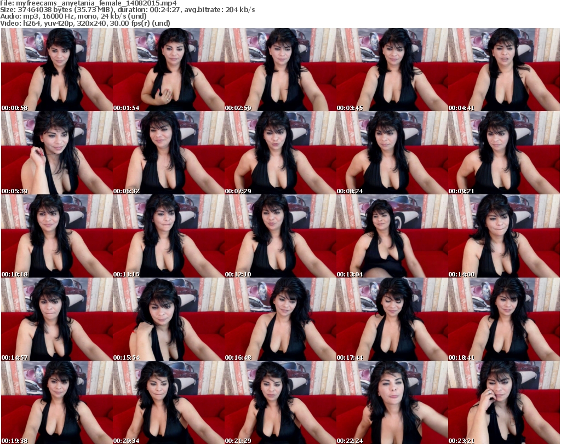Pick the video frame at 00:14:00
Viewport: 561px width, 444px height.
[x=504, y=237]
